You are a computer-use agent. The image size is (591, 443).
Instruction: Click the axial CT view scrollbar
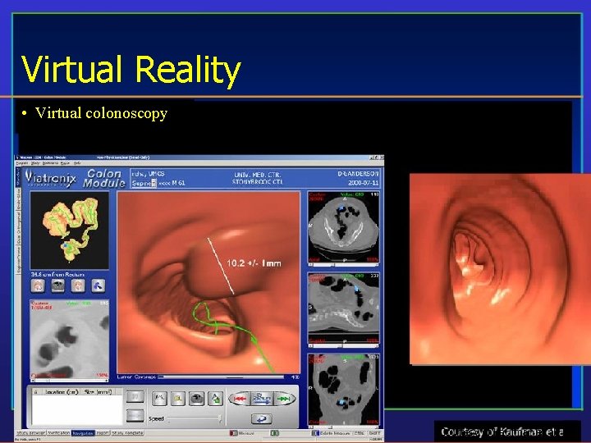pos(344,265)
